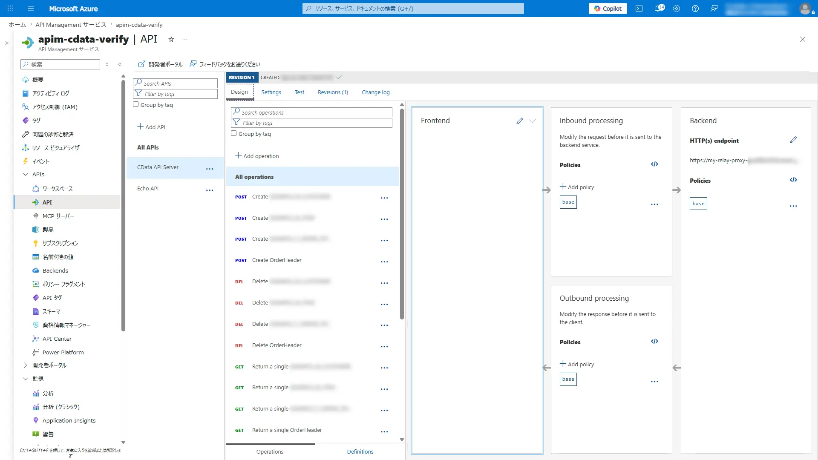Viewport: 818px width, 460px height.
Task: Open the hamburger navigation menu
Action: (30, 9)
